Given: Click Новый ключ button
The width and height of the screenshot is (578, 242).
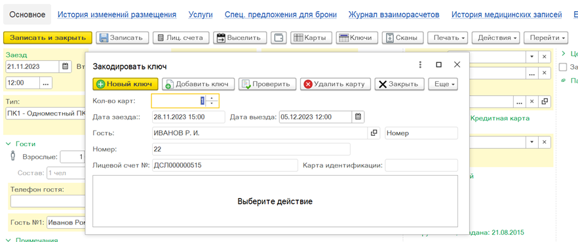Looking at the screenshot, I should coord(125,84).
